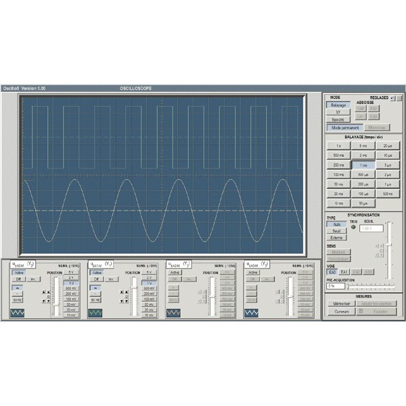This screenshot has height=406, width=406.
Task: Set Y1 sensitivity to 200 mV
Action: pos(149,294)
